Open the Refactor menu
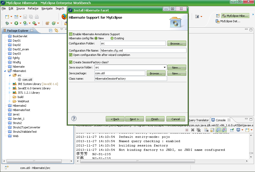255x172 pixels. 33,8
